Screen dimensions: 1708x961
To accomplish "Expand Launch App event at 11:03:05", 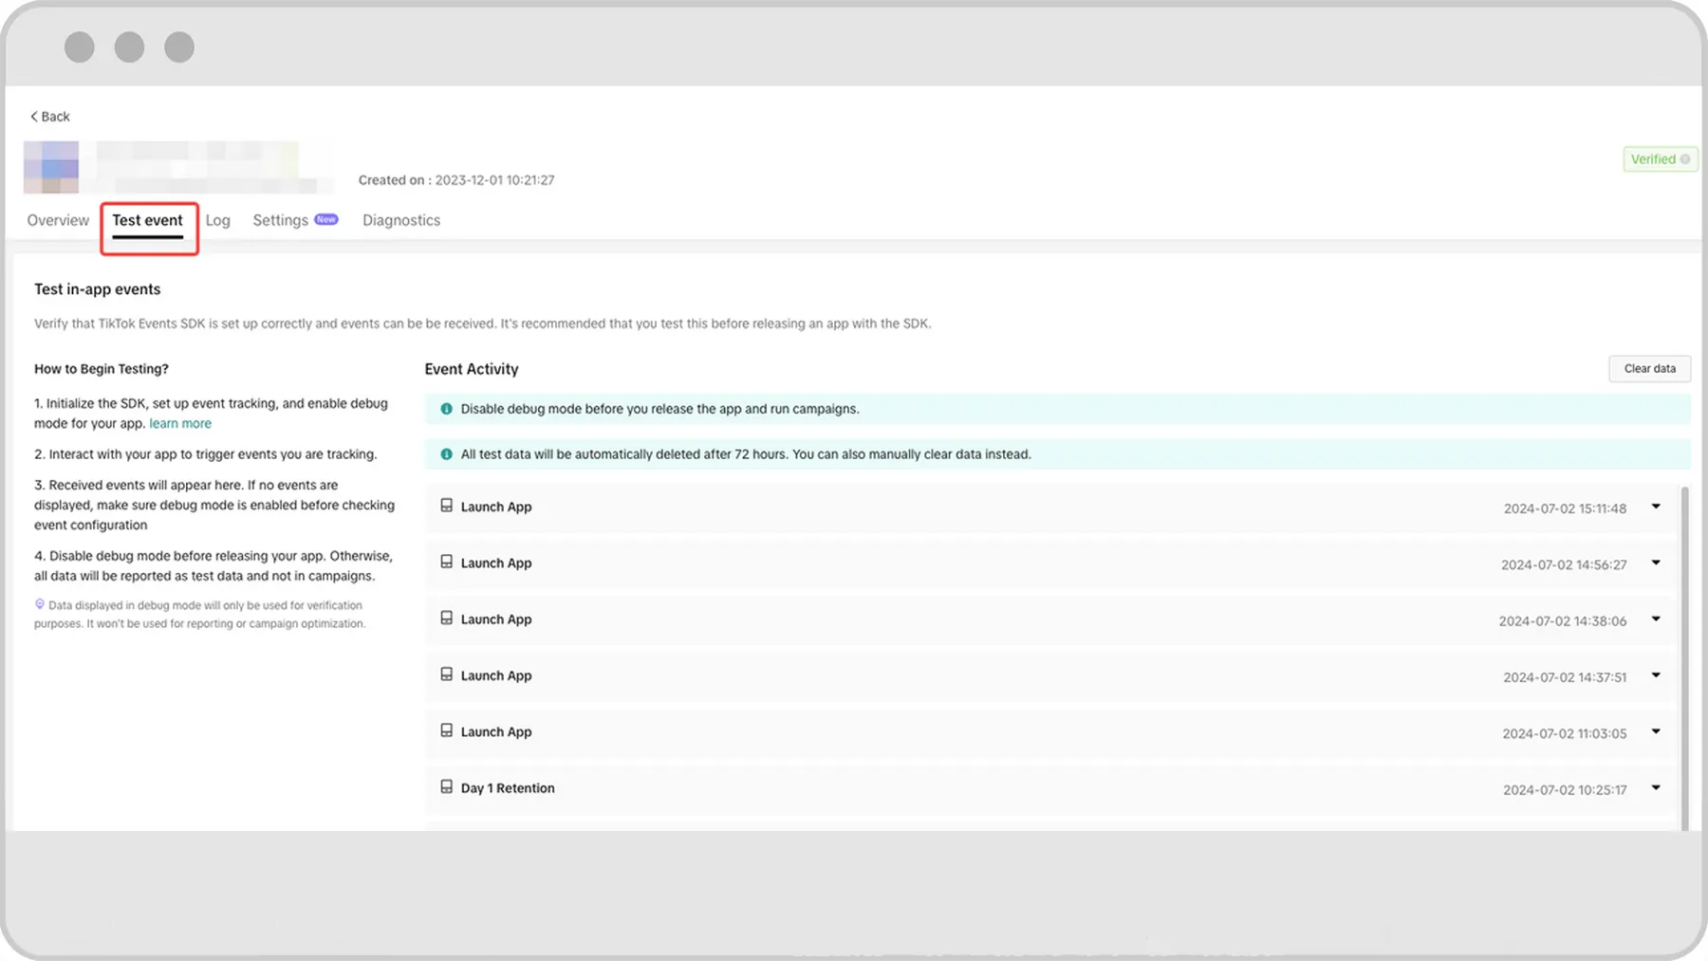I will click(1656, 731).
